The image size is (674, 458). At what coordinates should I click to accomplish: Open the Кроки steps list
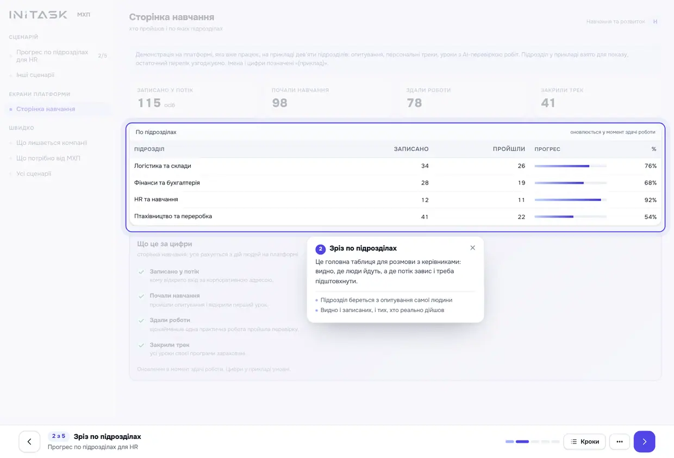point(584,442)
